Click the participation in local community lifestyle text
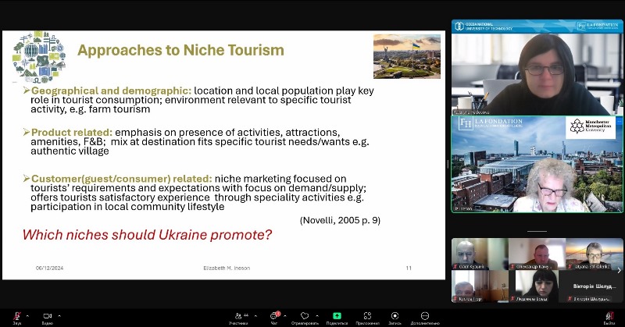The width and height of the screenshot is (625, 327). [x=127, y=207]
